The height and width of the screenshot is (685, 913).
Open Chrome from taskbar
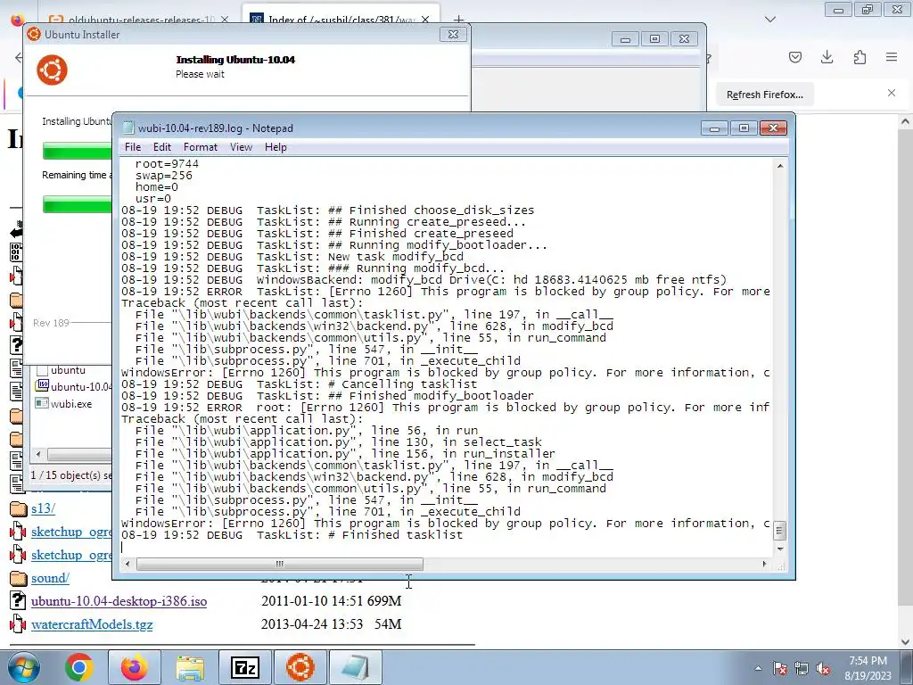coord(78,667)
